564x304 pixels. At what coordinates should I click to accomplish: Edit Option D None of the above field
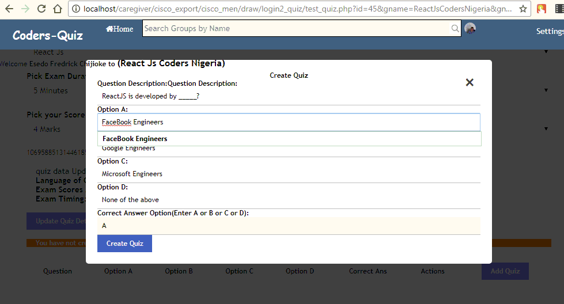(x=289, y=200)
